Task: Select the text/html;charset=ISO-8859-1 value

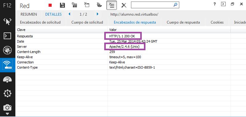Action: (132, 67)
